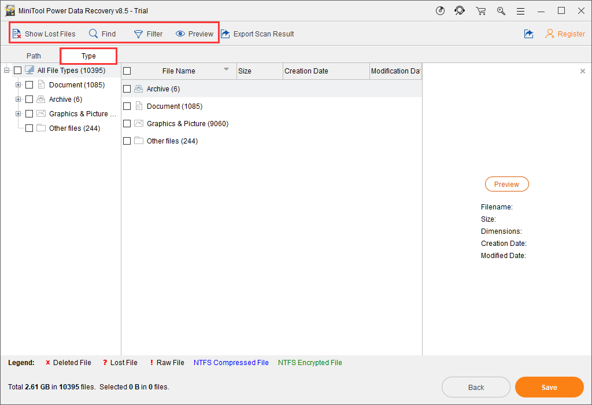
Task: Check the All File Types checkbox
Action: tap(18, 71)
